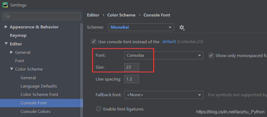Toggle Use console font checkbox
The width and height of the screenshot is (267, 117).
94,41
